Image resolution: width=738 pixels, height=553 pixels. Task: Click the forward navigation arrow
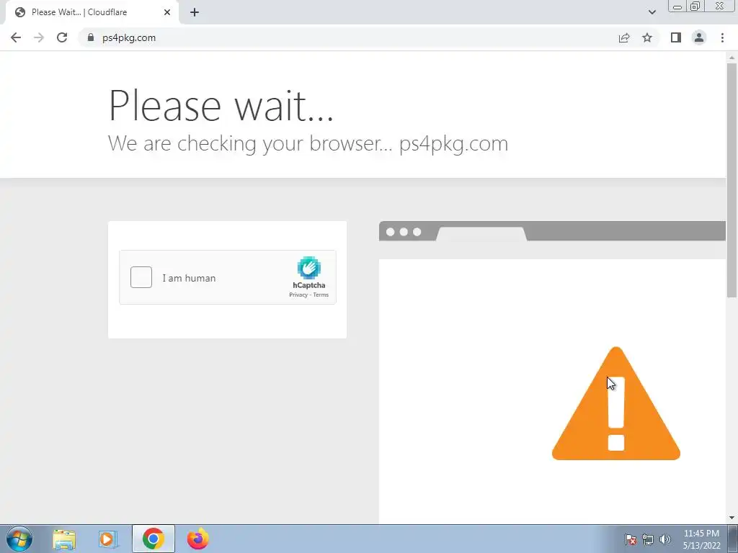tap(39, 37)
